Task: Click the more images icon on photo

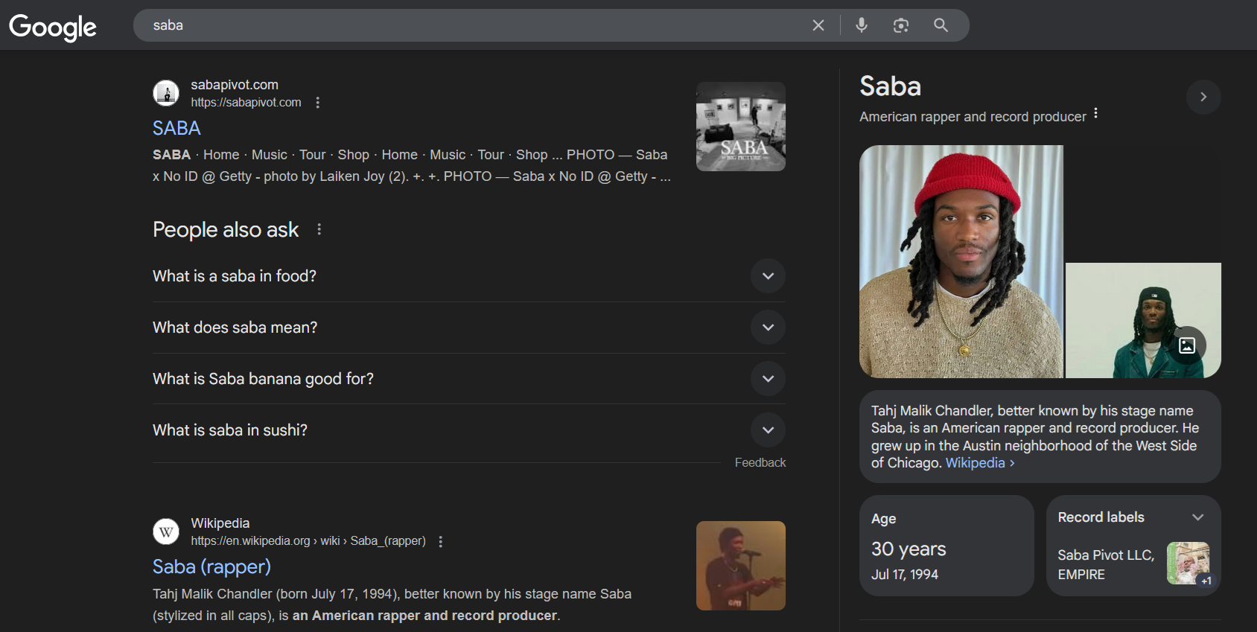Action: pos(1187,345)
